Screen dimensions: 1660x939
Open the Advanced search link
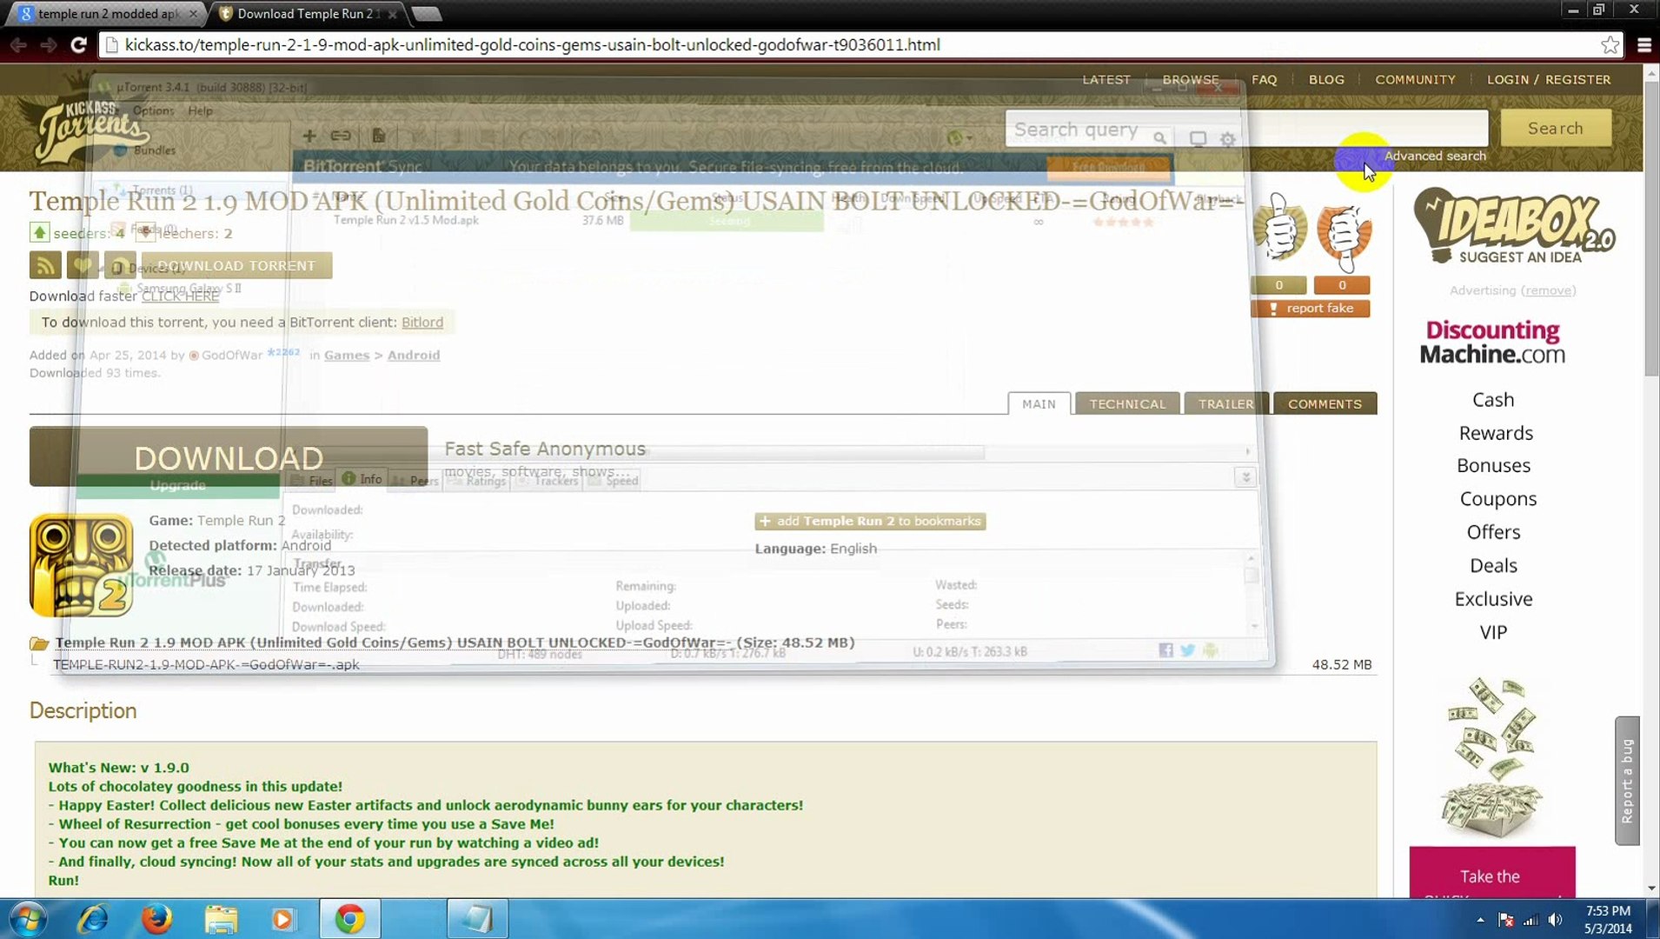click(1435, 156)
